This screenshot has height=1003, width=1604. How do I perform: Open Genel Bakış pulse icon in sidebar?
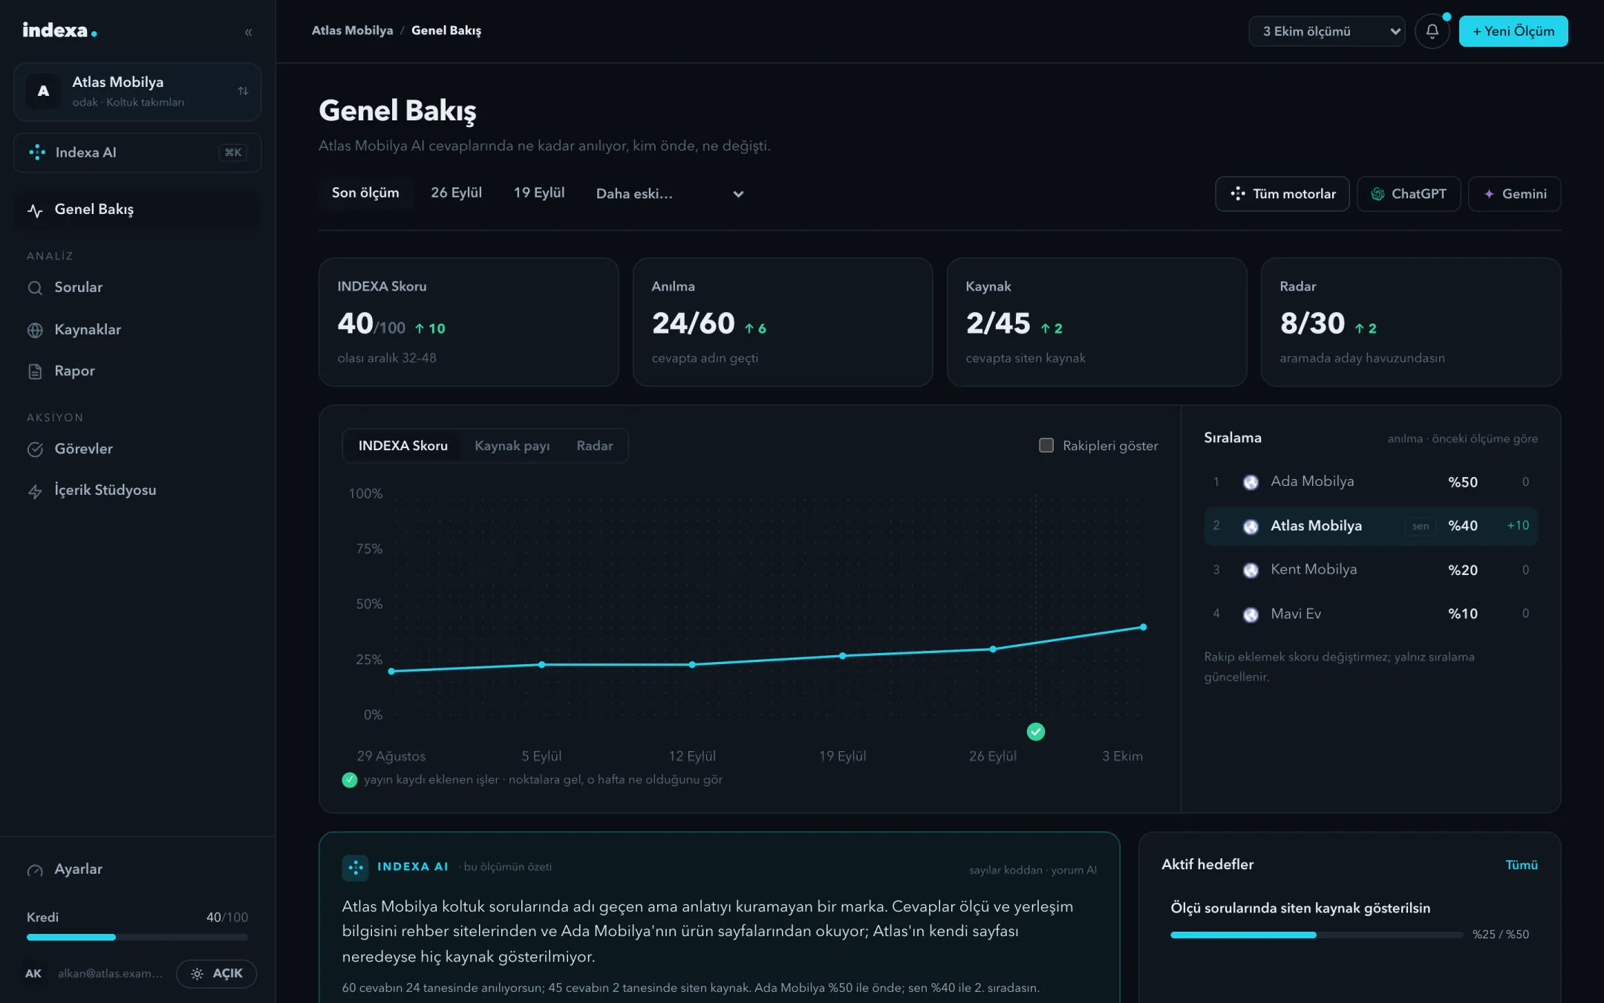pos(35,210)
